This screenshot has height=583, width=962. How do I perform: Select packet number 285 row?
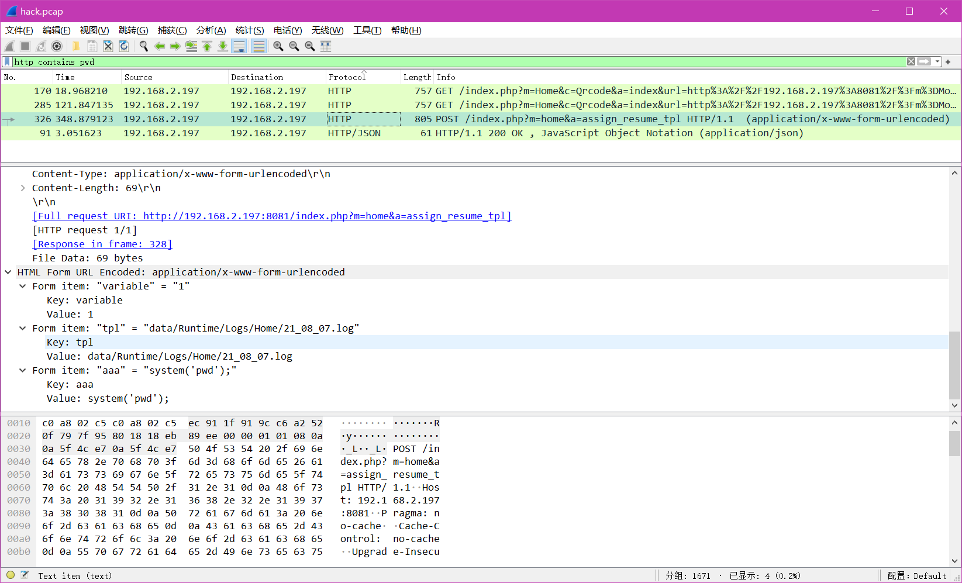[481, 105]
